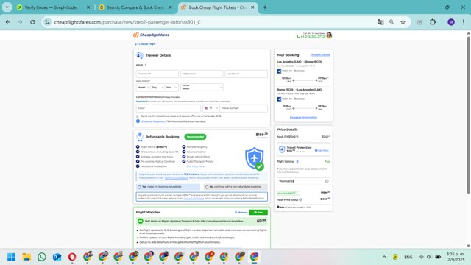
Task: Open the Day dropdown for date of birth
Action: [x=157, y=88]
